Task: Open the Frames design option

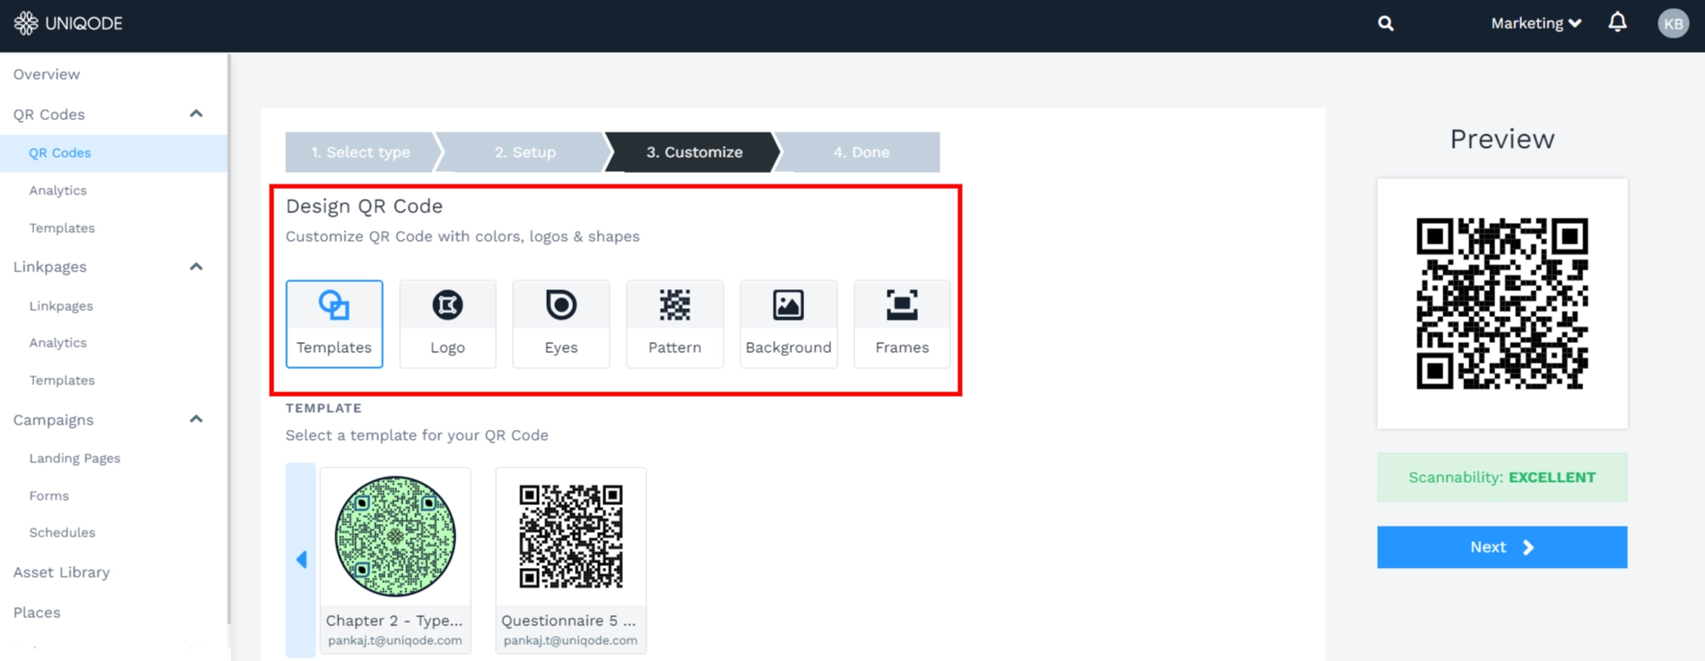Action: [902, 323]
